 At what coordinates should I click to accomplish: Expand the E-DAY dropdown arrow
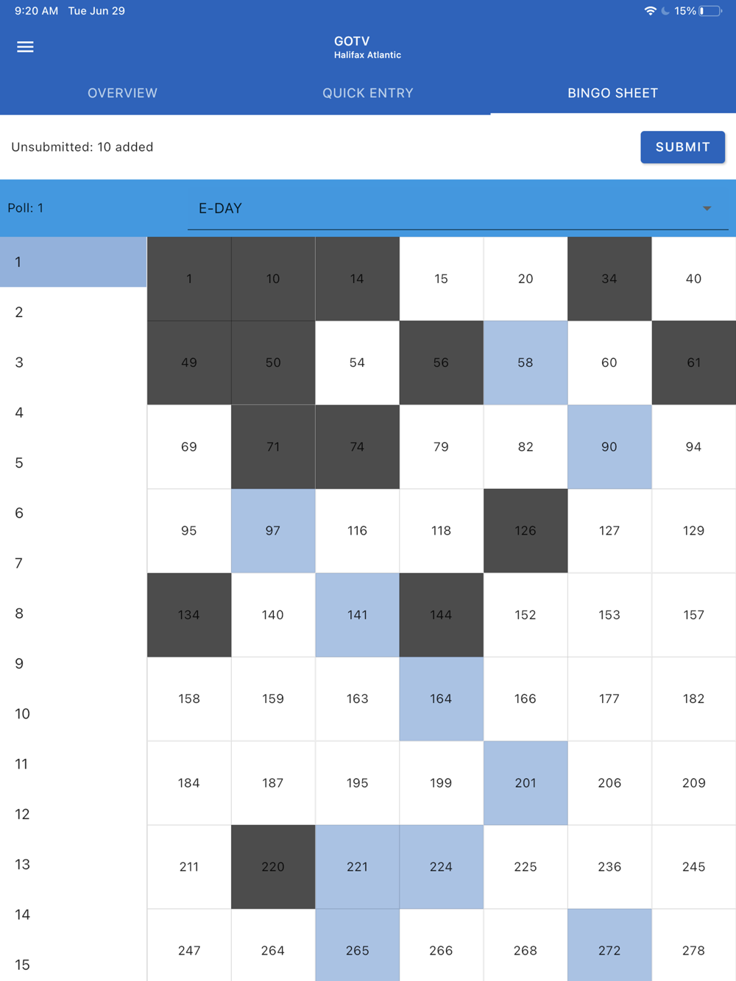click(707, 208)
